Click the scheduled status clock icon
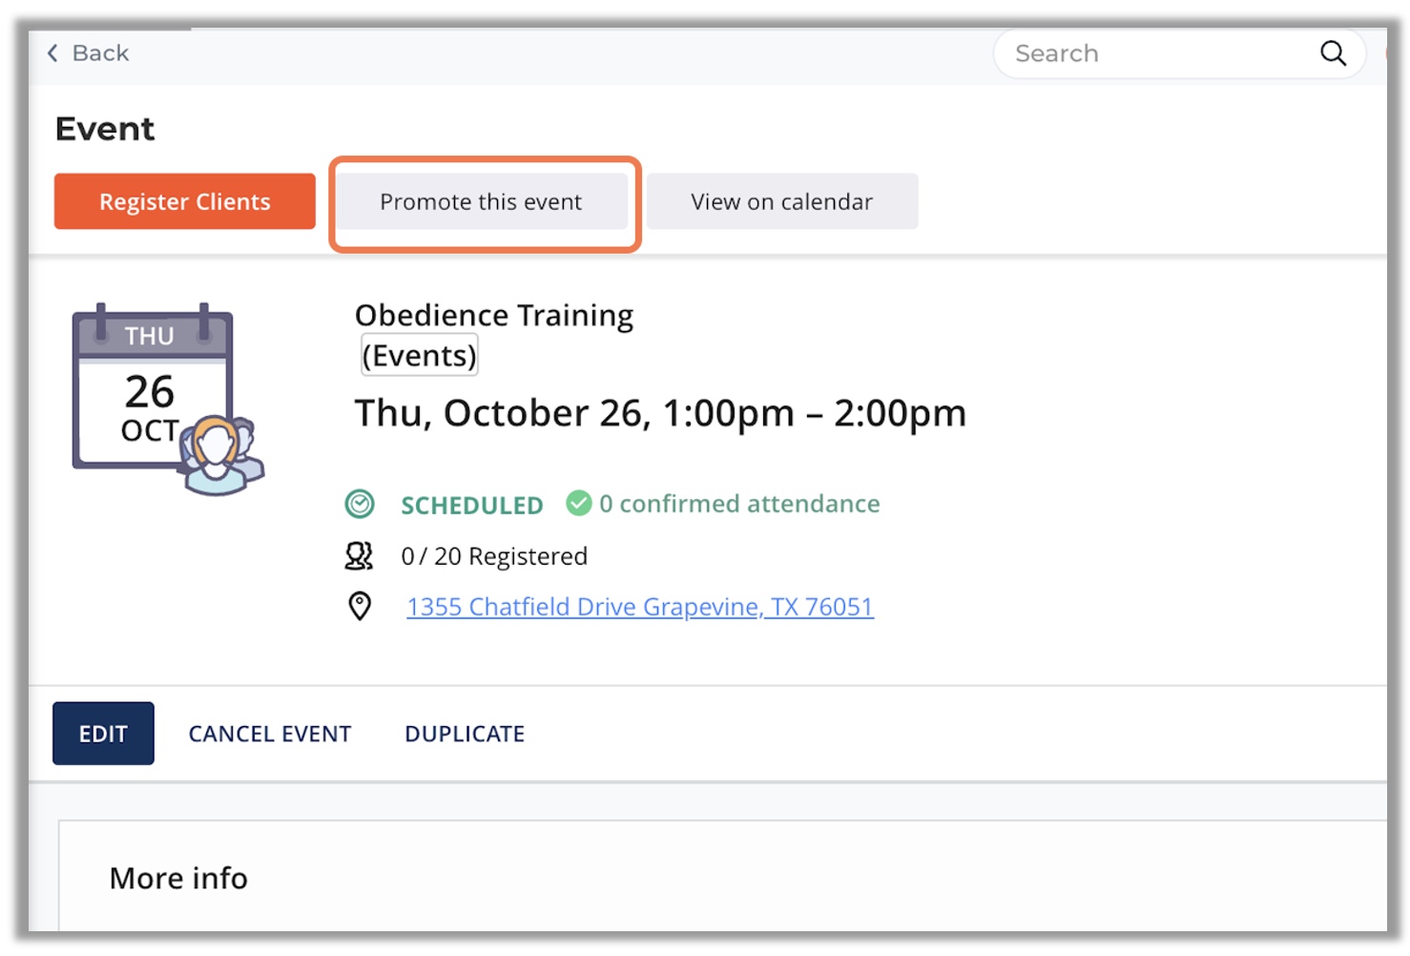 (360, 504)
